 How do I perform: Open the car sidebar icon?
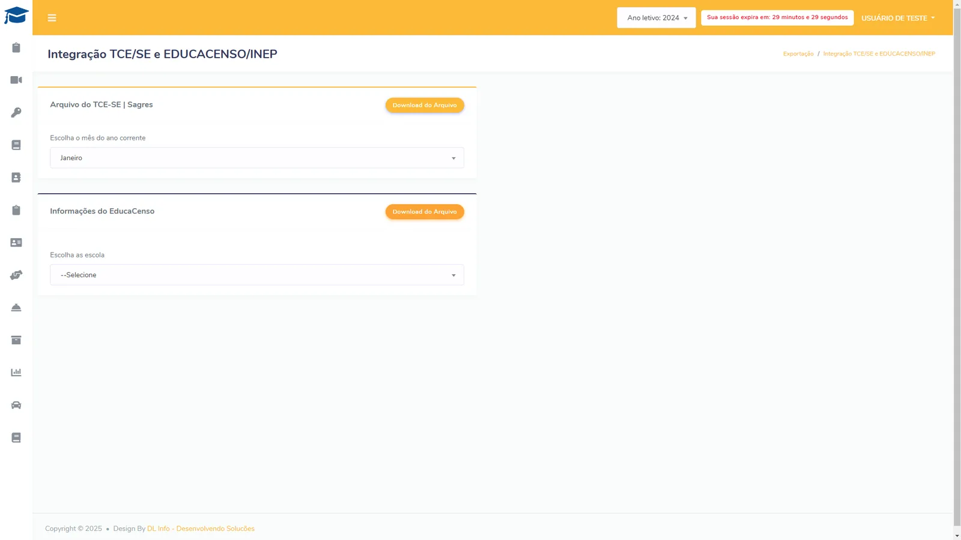[x=16, y=405]
